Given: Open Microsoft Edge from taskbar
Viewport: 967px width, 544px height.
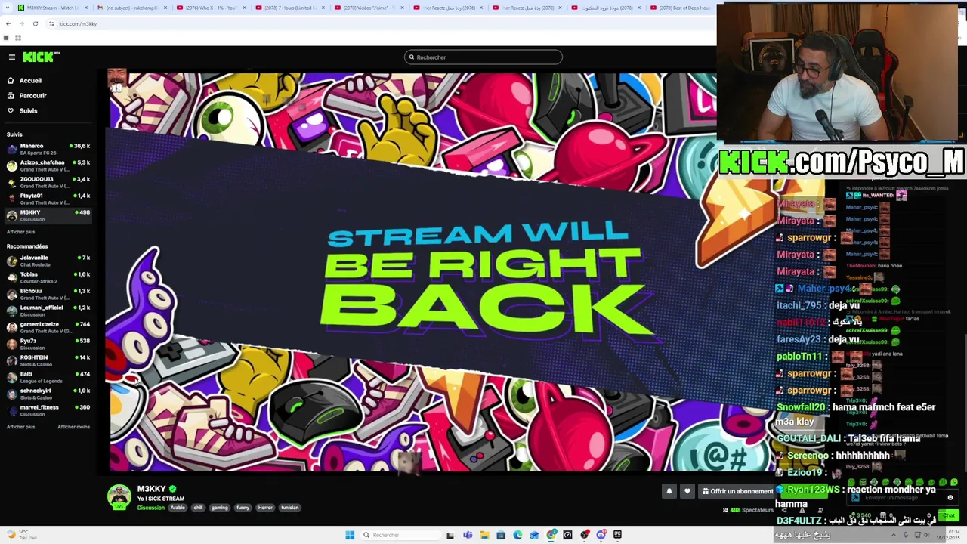Looking at the screenshot, I should click(517, 535).
